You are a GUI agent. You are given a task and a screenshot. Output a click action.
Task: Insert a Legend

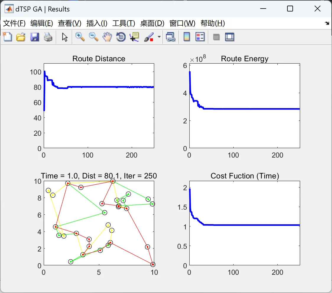coord(200,37)
